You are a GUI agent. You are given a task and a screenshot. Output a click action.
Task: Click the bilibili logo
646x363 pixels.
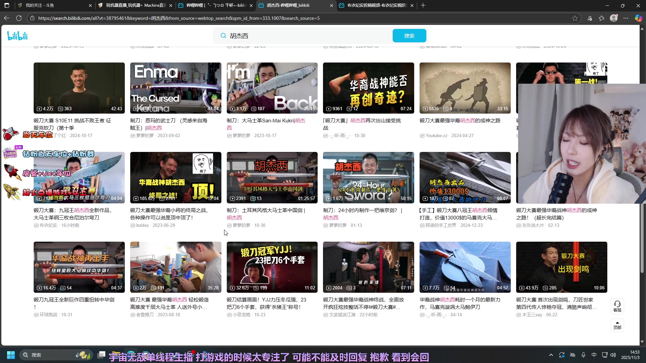click(x=17, y=36)
